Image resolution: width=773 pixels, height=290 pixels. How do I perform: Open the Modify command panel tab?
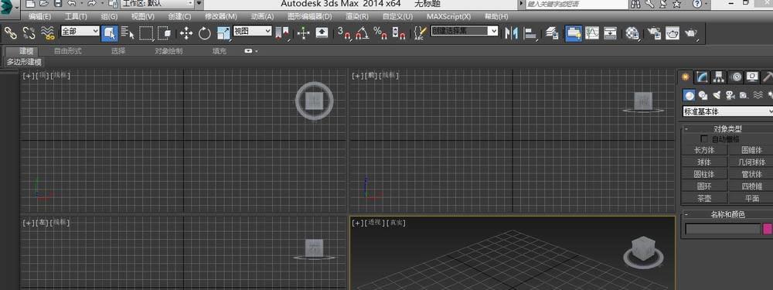coord(702,77)
